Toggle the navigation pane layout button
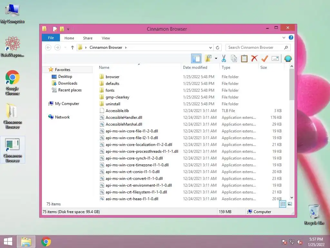Image resolution: width=330 pixels, height=248 pixels. tap(196, 59)
